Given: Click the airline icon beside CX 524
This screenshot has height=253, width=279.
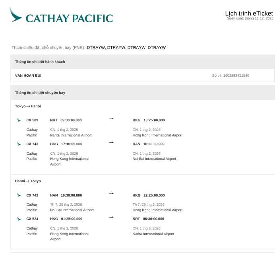Looking at the screenshot, I should pyautogui.click(x=19, y=219).
